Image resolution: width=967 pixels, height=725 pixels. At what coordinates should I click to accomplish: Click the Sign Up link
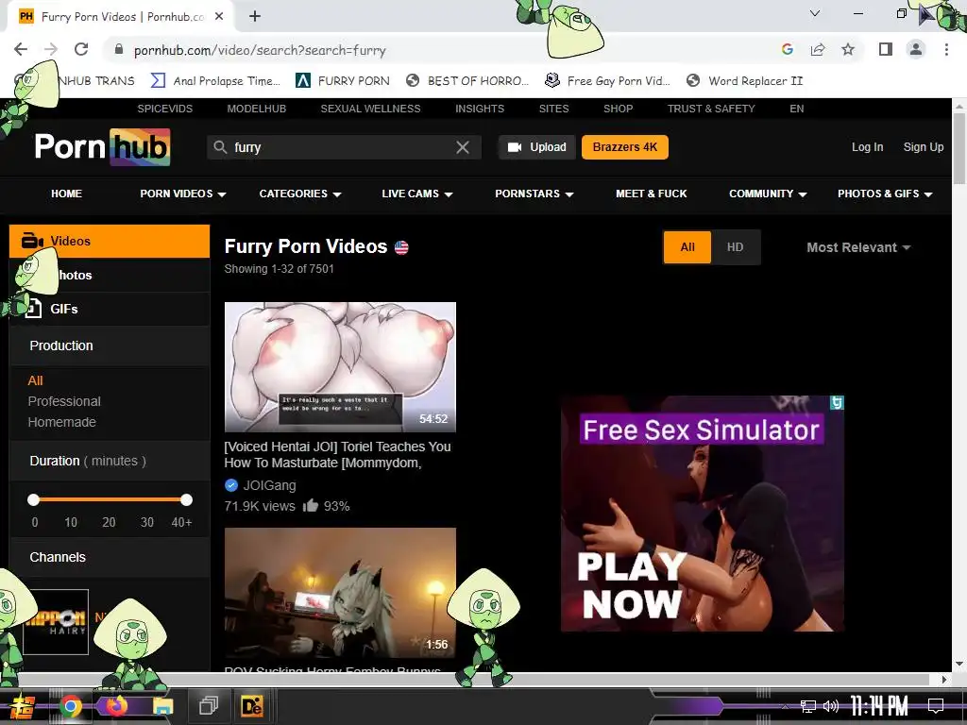pyautogui.click(x=924, y=147)
